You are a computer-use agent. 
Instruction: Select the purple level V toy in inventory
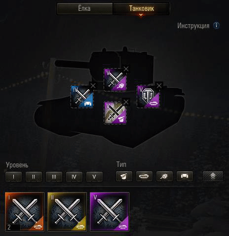pyautogui.click(x=110, y=212)
